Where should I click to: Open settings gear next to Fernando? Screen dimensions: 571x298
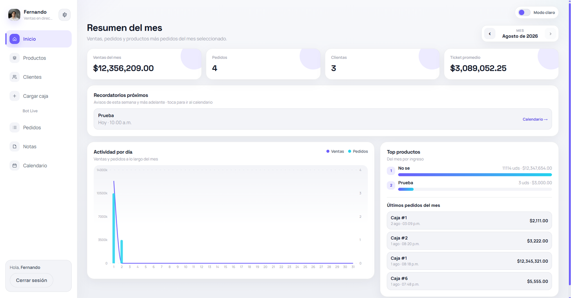point(65,15)
